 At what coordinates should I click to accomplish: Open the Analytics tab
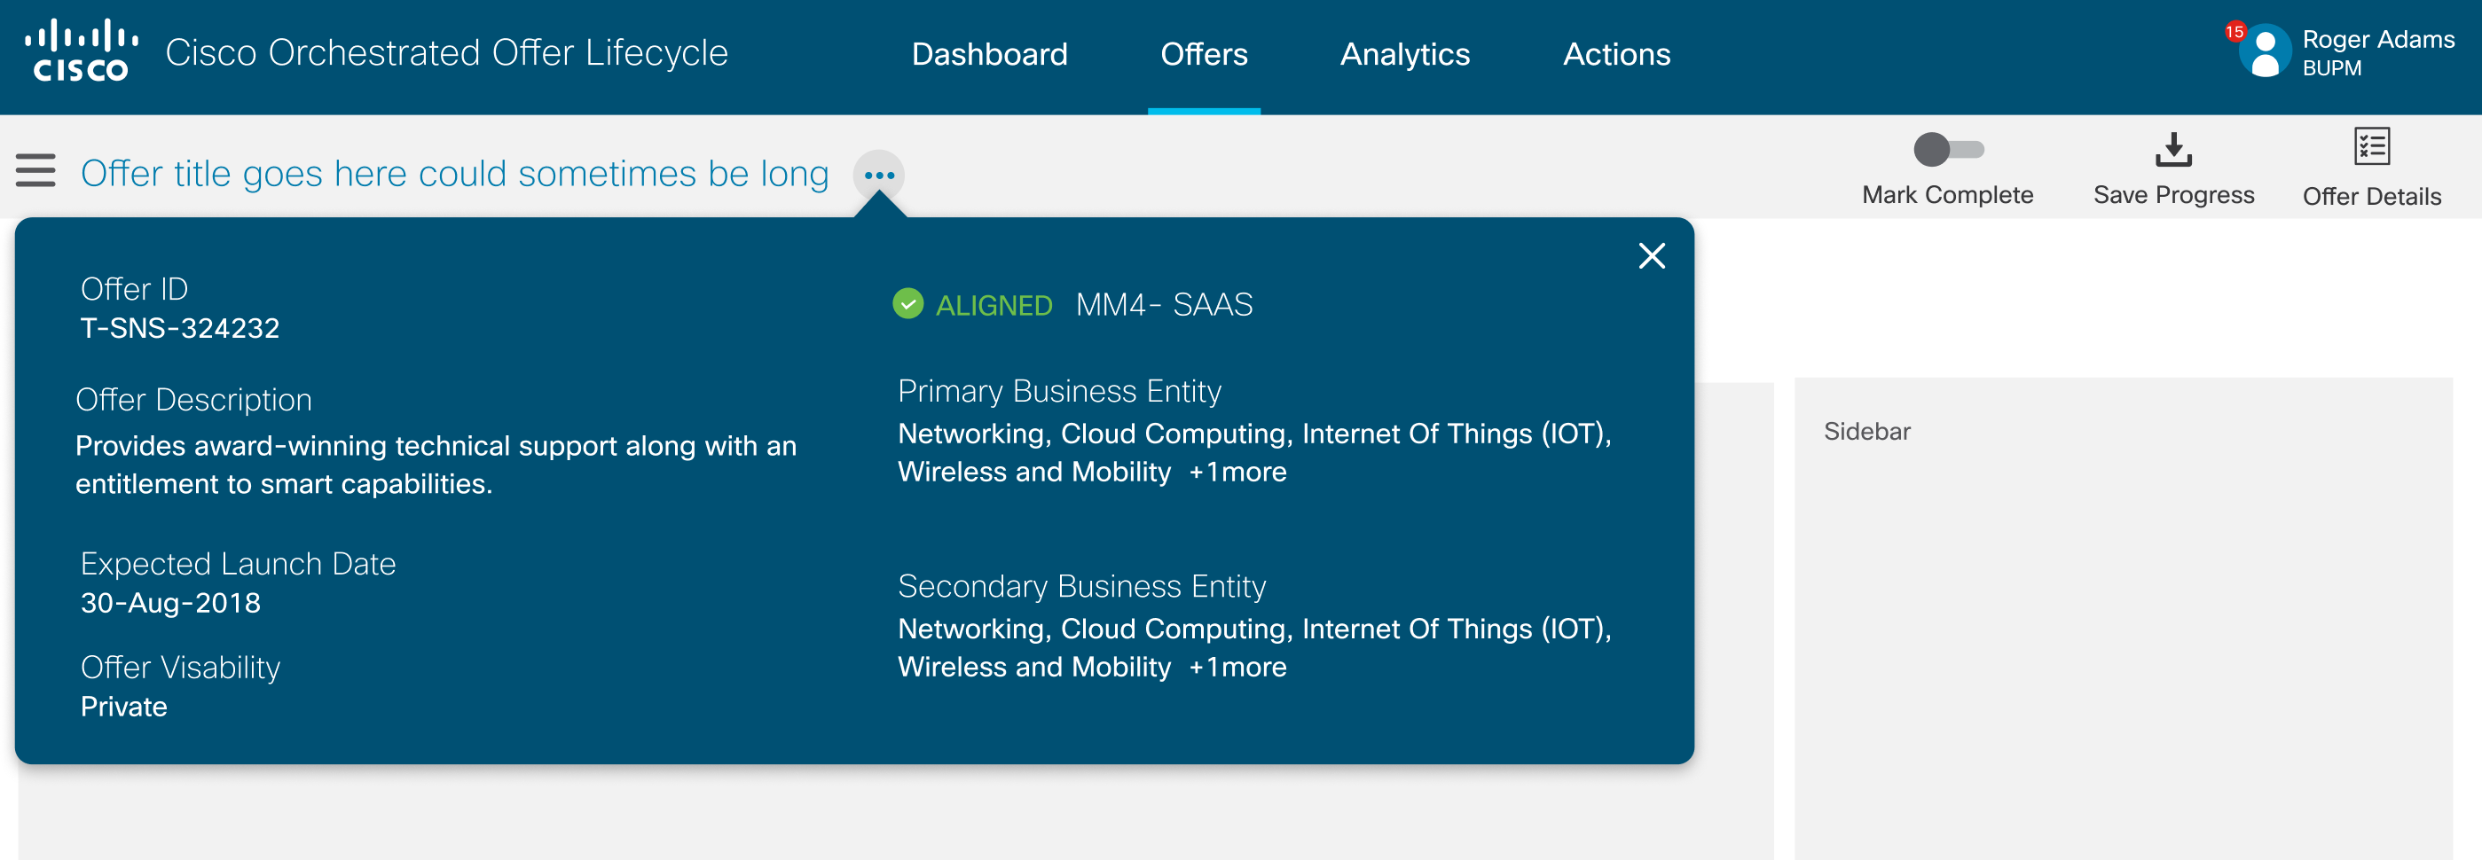tap(1405, 54)
